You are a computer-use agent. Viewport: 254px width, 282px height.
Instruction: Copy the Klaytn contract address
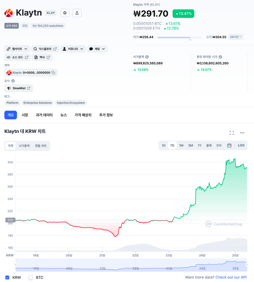(54, 72)
